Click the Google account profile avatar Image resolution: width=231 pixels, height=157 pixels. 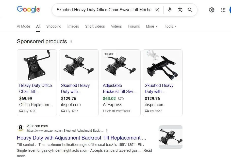230,10
